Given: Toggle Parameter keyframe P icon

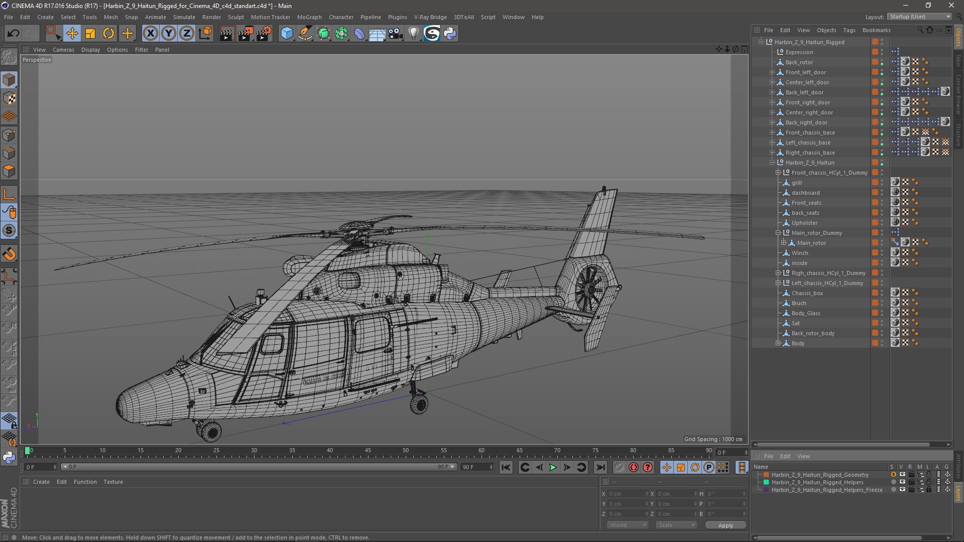Looking at the screenshot, I should coord(708,467).
